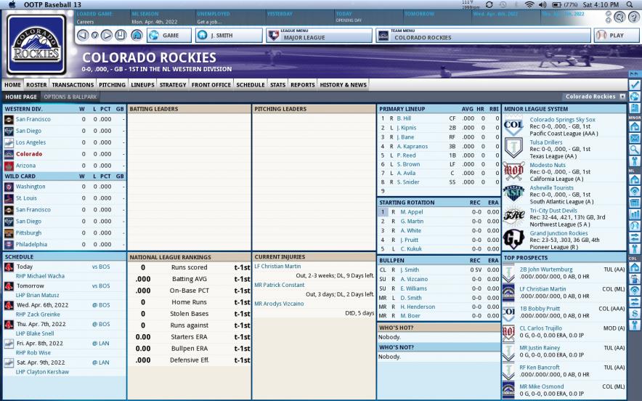Click the COL section home icon in the sidebar
Viewport: 642px width, 401px height.
point(634,267)
